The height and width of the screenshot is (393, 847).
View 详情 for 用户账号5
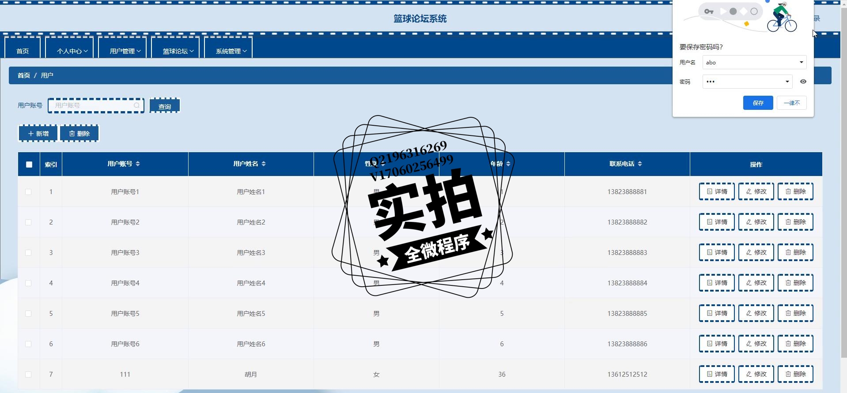(x=717, y=313)
